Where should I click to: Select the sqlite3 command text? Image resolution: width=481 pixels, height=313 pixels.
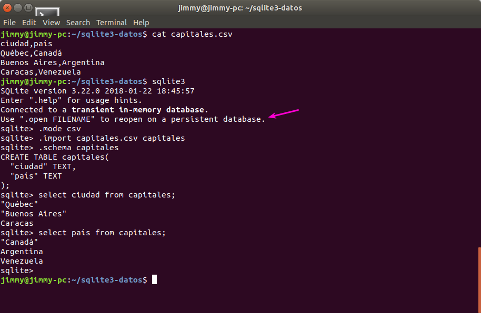click(168, 81)
